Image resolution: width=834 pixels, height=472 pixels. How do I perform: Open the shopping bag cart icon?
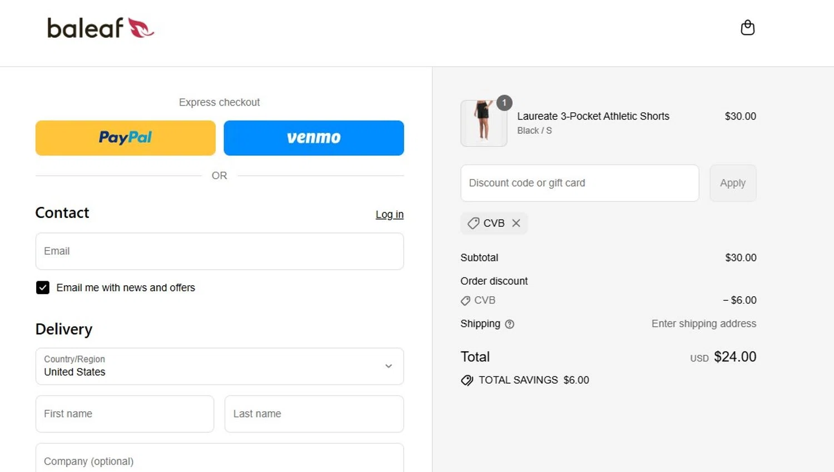click(x=747, y=28)
